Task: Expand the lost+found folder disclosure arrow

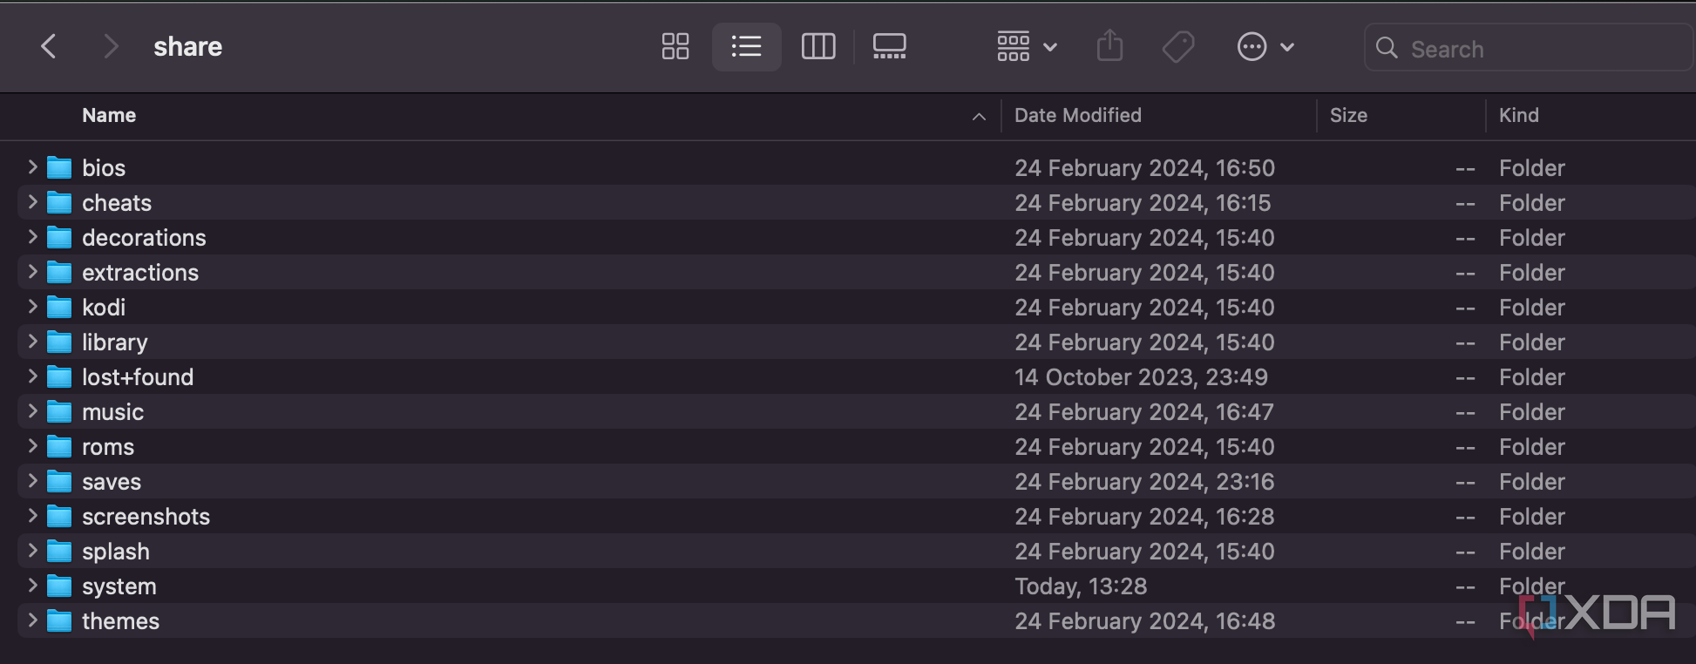Action: tap(32, 376)
